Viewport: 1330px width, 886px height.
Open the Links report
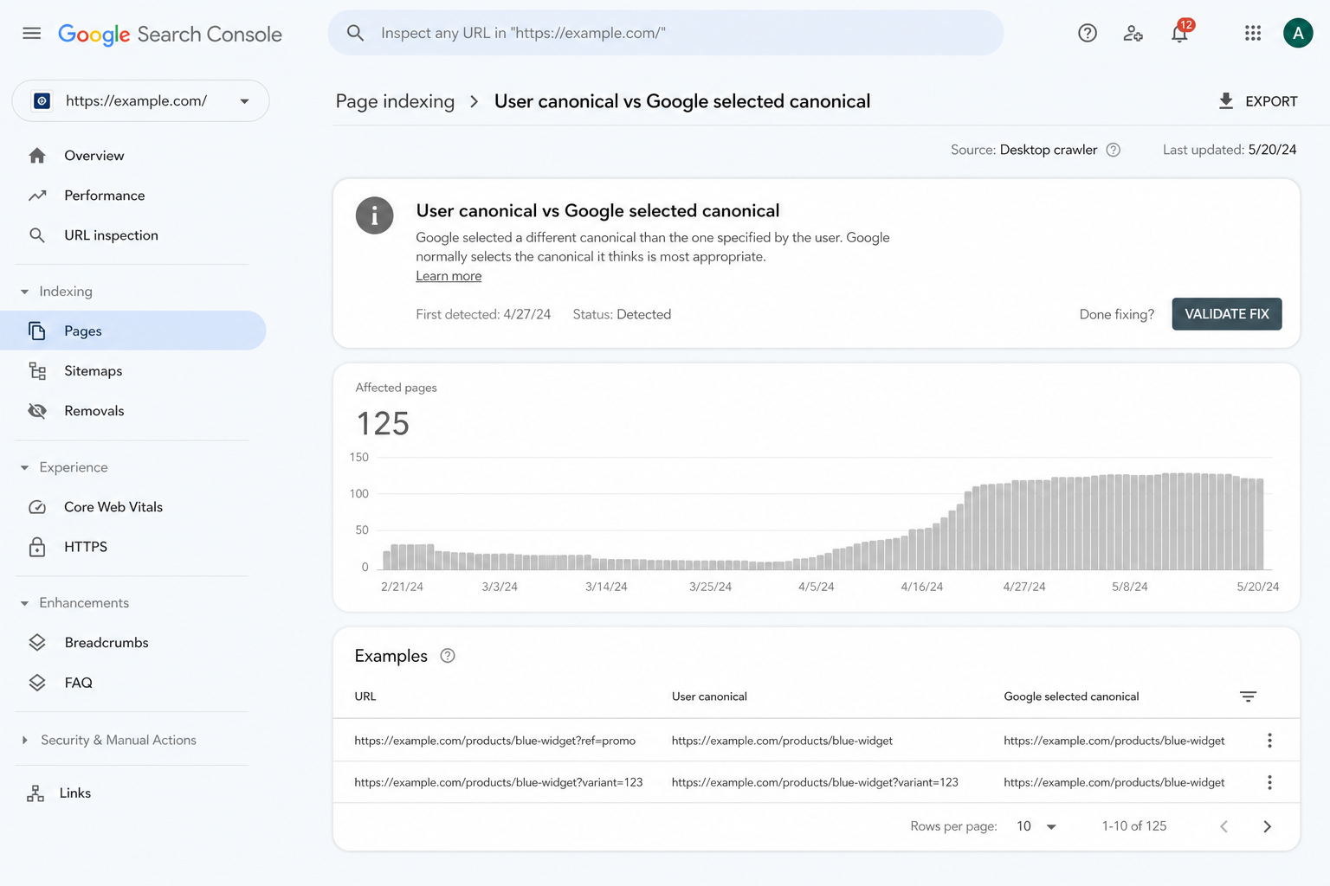pos(75,793)
